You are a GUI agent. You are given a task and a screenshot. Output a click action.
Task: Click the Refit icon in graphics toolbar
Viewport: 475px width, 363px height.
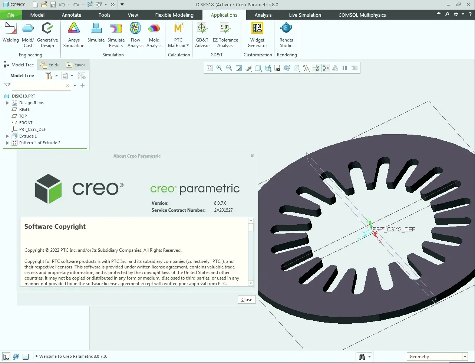[210, 68]
